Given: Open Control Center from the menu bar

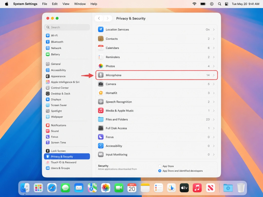Looking at the screenshot, I should pos(227,4).
